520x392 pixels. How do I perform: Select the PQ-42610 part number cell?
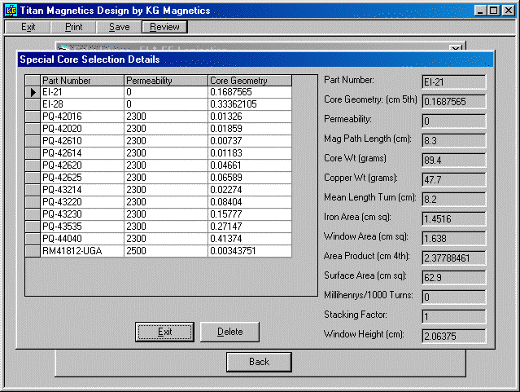(x=82, y=141)
